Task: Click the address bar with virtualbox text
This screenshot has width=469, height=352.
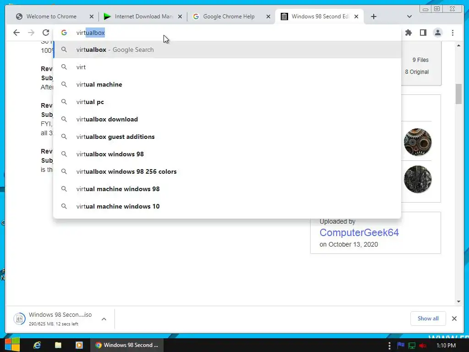Action: (x=227, y=33)
